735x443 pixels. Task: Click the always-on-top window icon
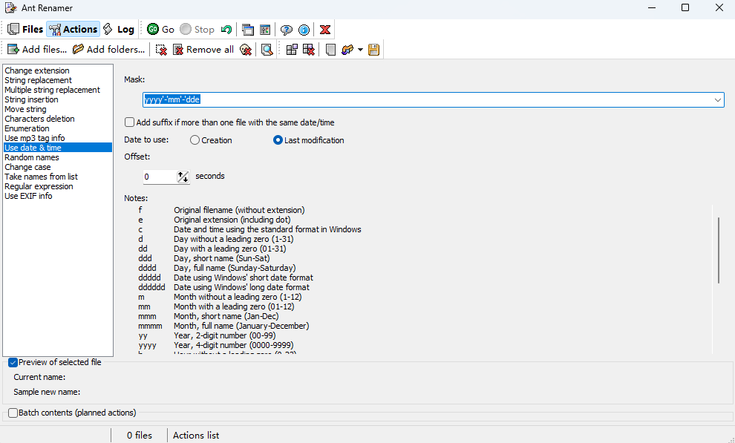click(247, 30)
